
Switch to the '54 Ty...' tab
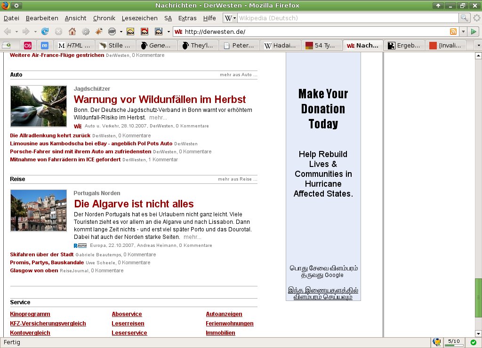[321, 46]
